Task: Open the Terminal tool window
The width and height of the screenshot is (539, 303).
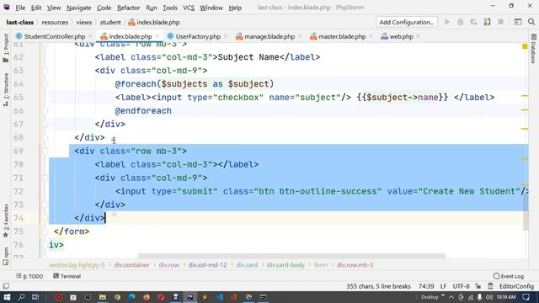Action: tap(67, 276)
